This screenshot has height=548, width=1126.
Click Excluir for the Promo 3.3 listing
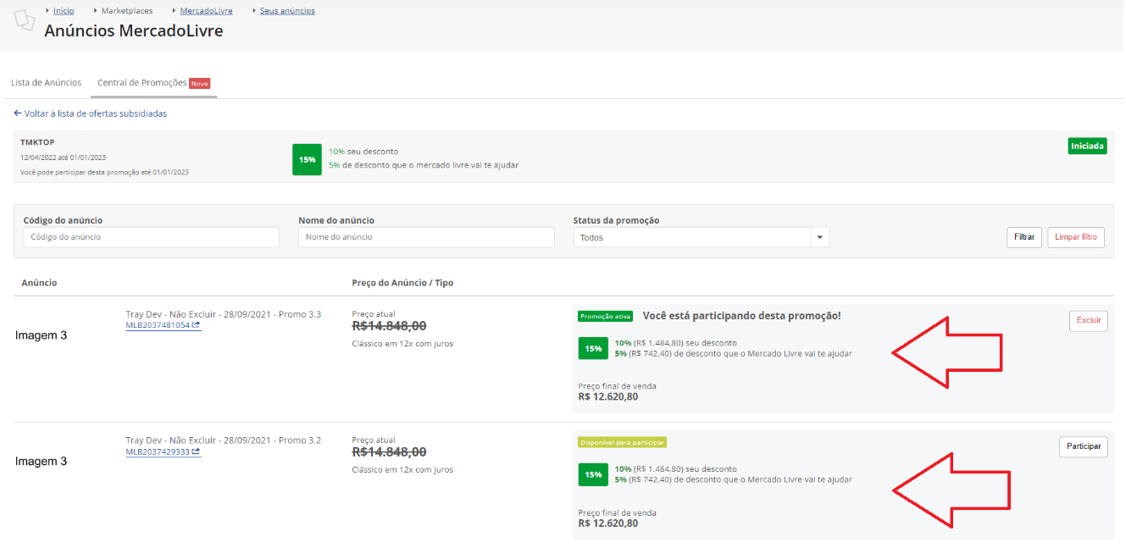(1089, 321)
